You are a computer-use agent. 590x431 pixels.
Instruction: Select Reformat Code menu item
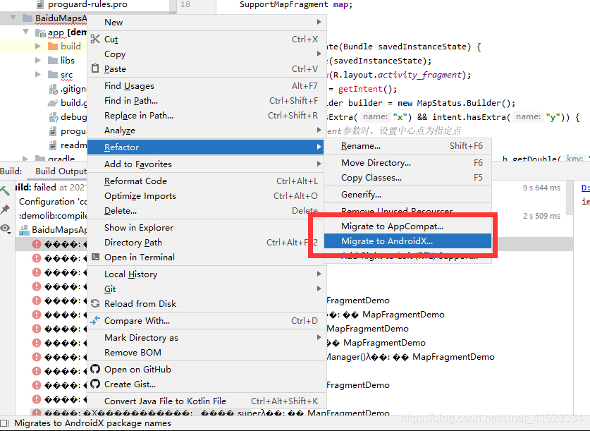(207, 181)
